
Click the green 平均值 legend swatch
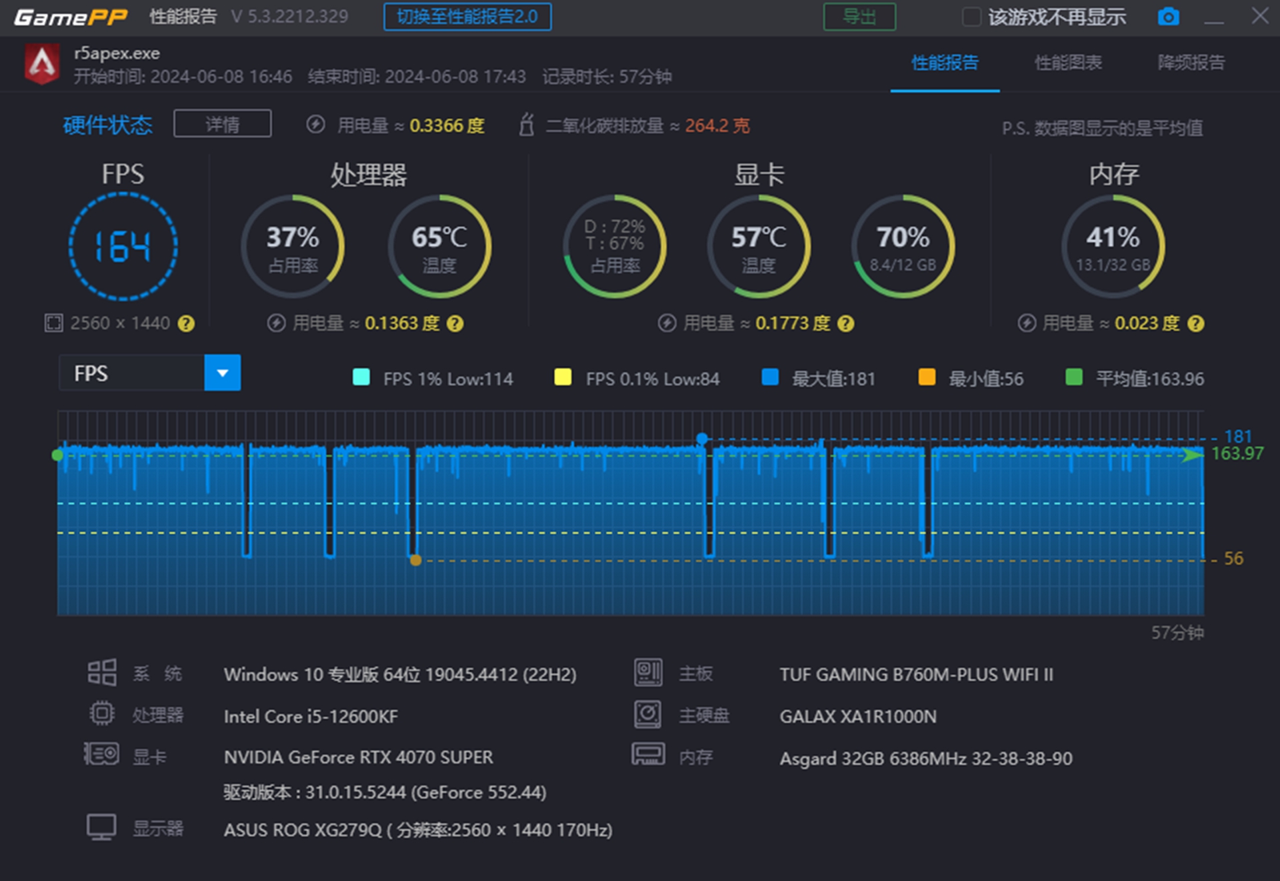tap(1073, 377)
